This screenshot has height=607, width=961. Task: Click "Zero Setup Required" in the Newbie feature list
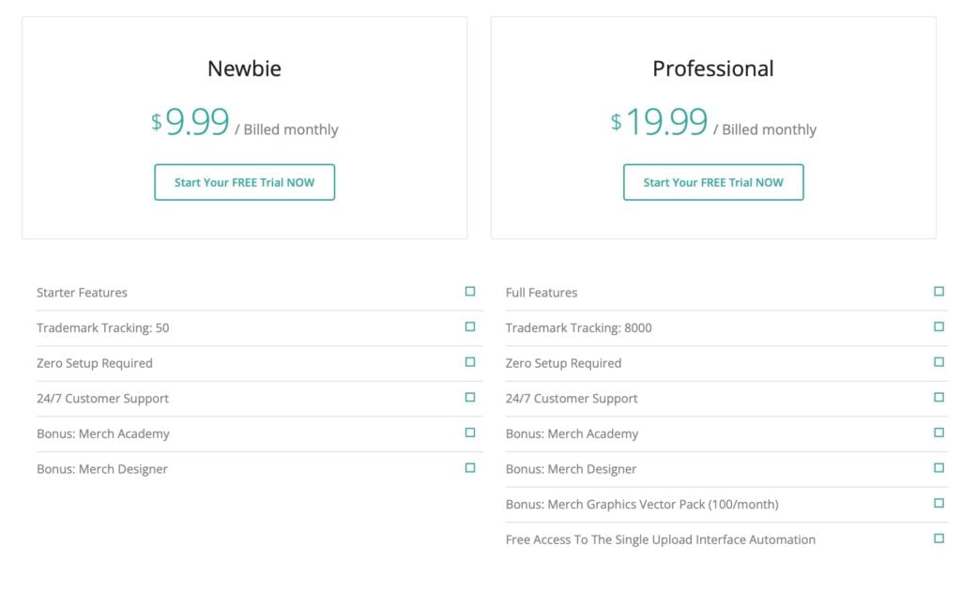pos(95,363)
